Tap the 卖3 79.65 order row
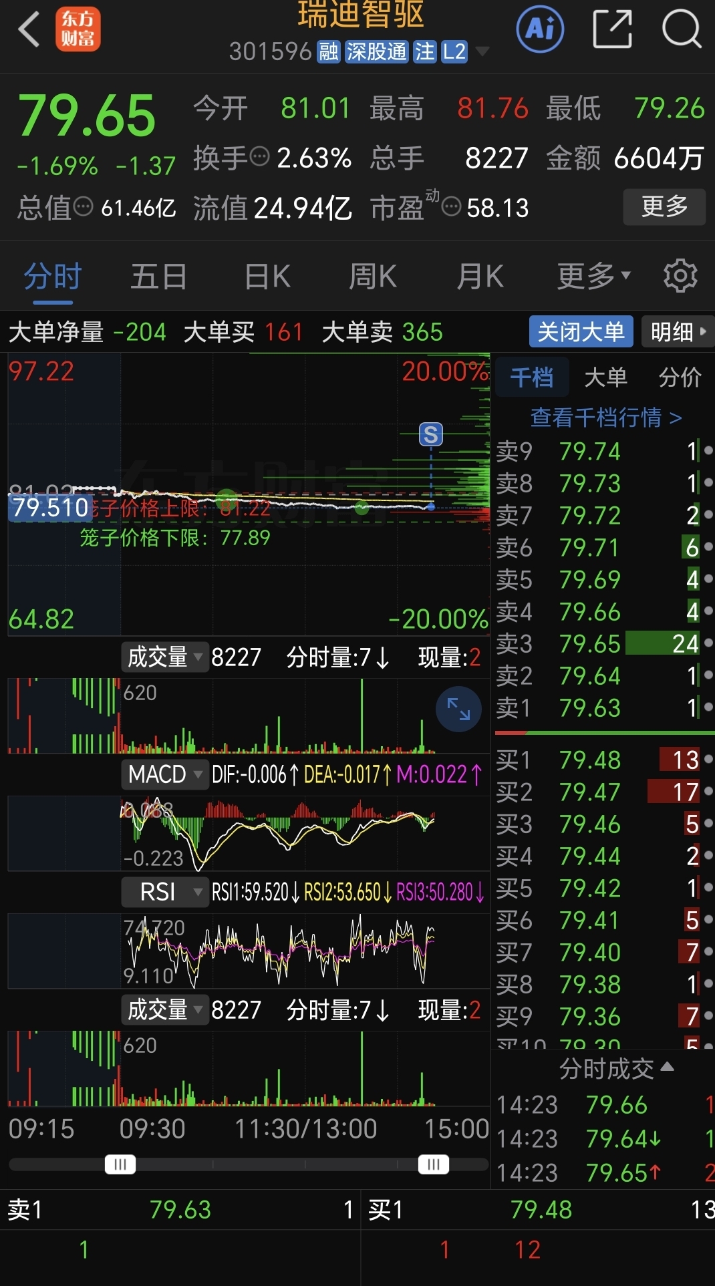The image size is (715, 1286). click(x=603, y=643)
